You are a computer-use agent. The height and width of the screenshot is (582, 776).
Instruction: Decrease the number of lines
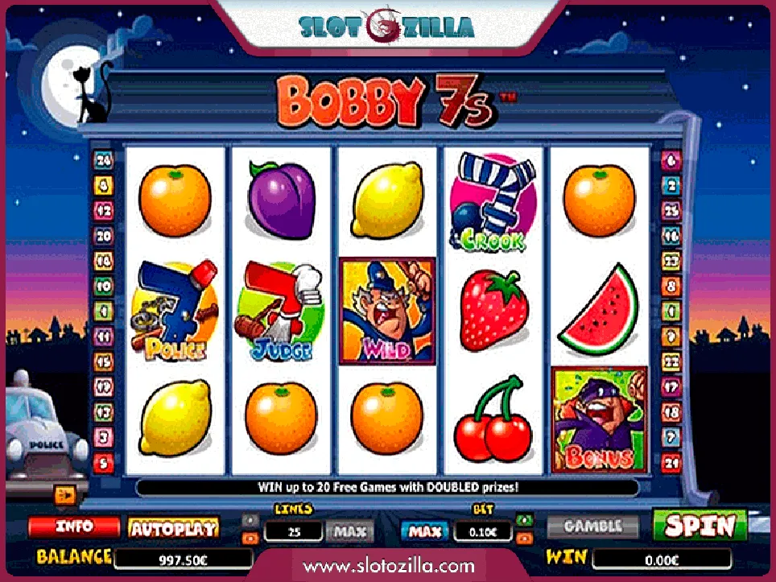click(250, 538)
